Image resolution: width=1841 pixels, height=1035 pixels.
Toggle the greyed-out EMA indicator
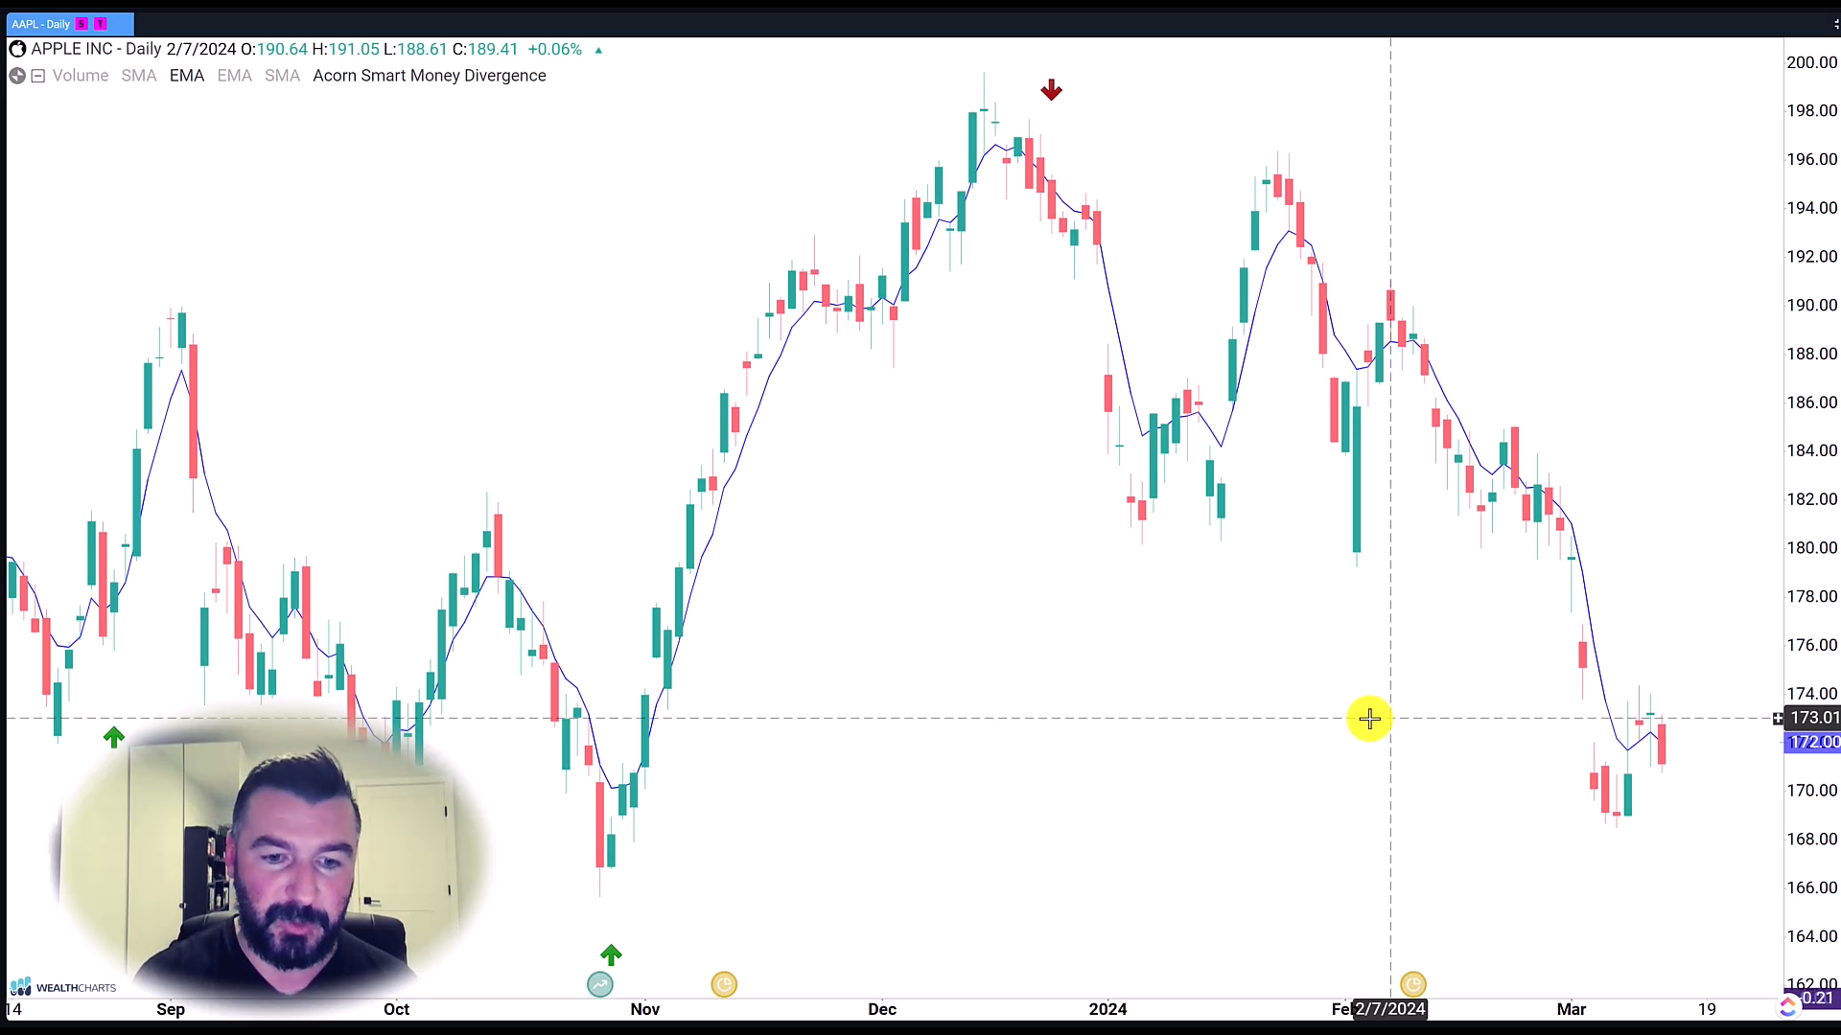235,76
